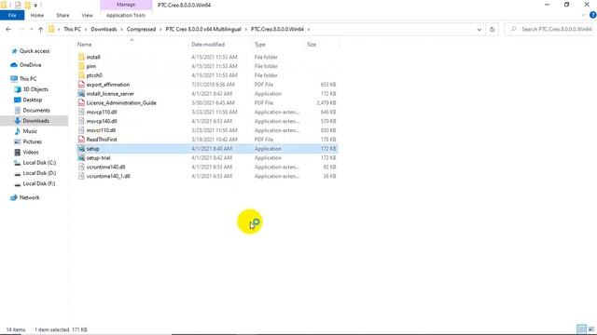The width and height of the screenshot is (597, 335).
Task: Select the pim folder icon
Action: (x=81, y=66)
